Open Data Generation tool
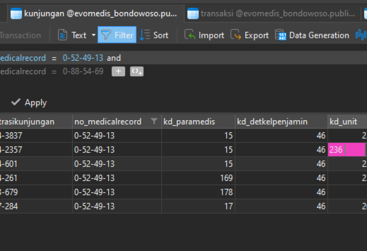367x251 pixels. [312, 35]
